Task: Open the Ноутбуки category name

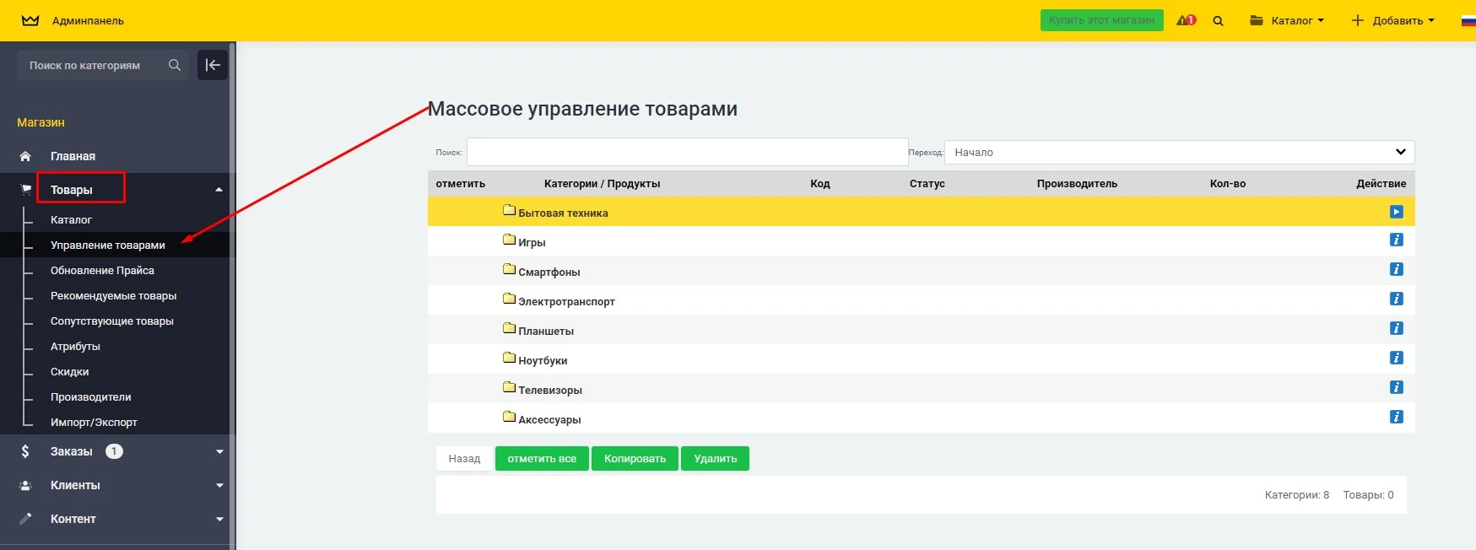Action: click(x=543, y=360)
